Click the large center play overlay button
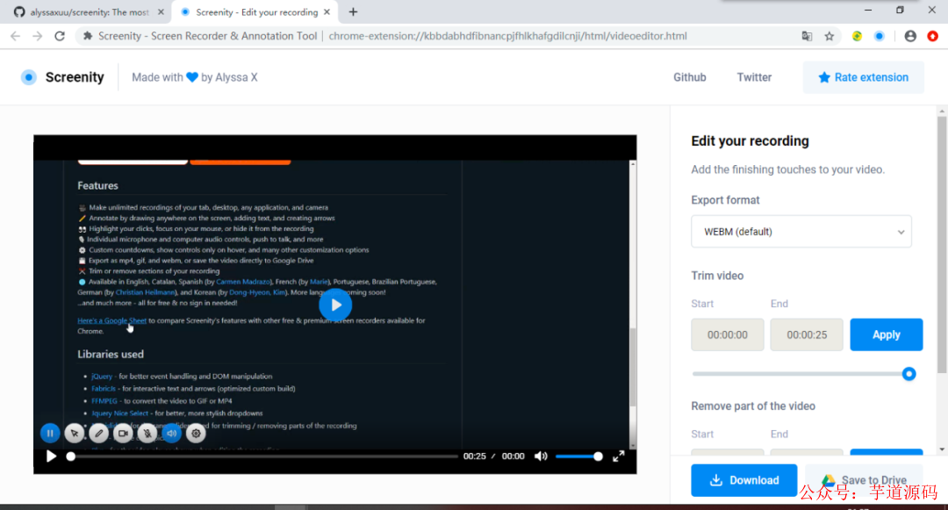The image size is (948, 510). tap(335, 305)
